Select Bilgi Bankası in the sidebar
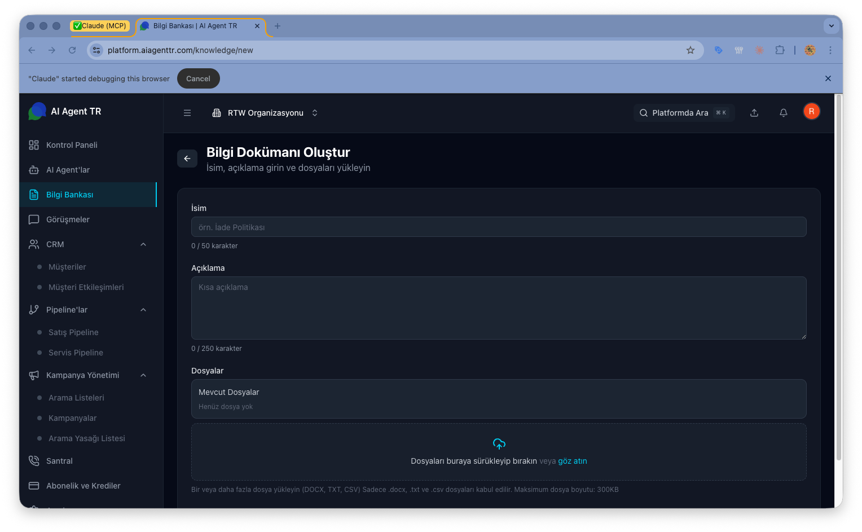This screenshot has width=862, height=532. pyautogui.click(x=87, y=195)
